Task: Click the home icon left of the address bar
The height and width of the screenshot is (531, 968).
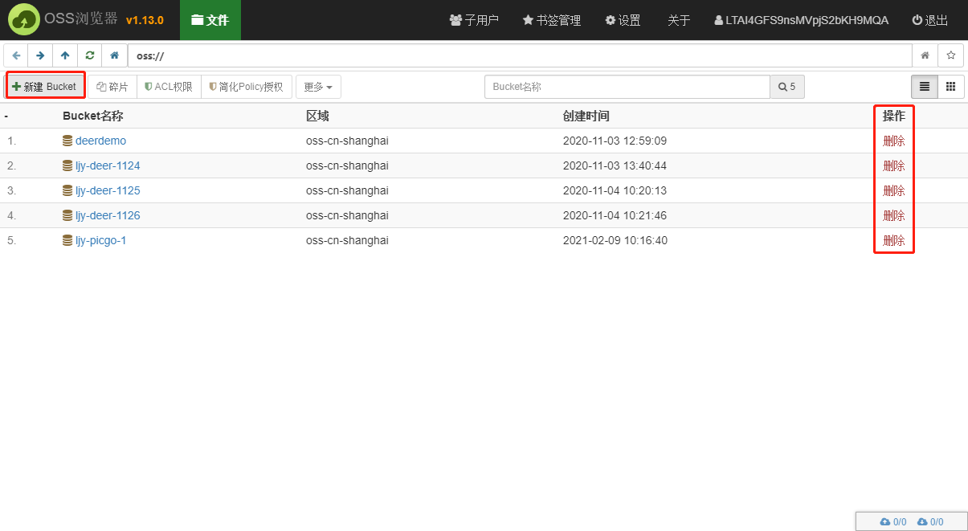Action: 115,55
